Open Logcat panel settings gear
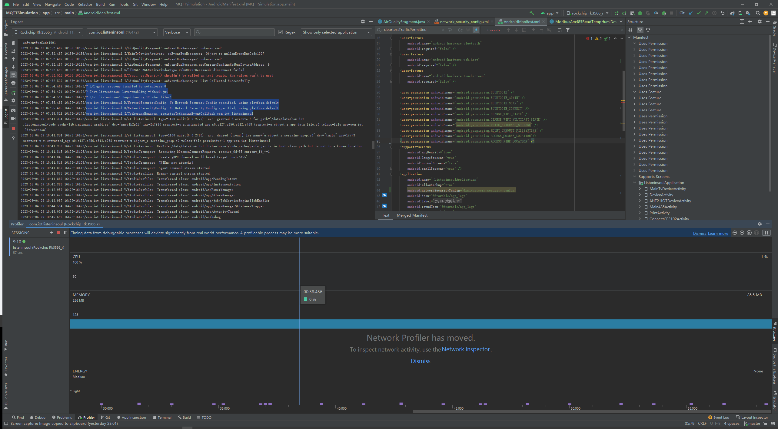This screenshot has width=778, height=429. coord(363,21)
